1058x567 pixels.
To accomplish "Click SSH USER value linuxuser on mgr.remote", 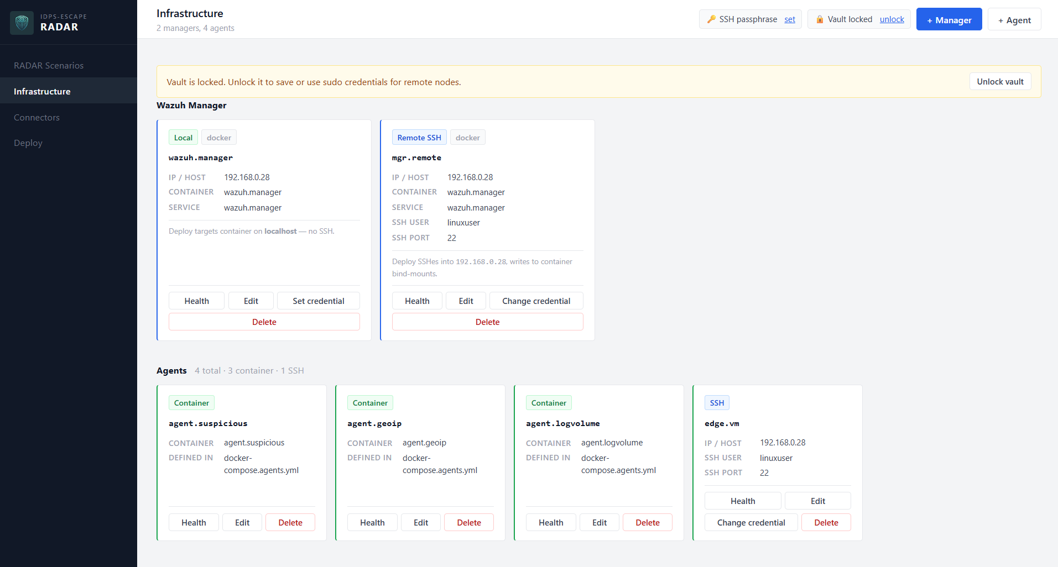I will (463, 222).
